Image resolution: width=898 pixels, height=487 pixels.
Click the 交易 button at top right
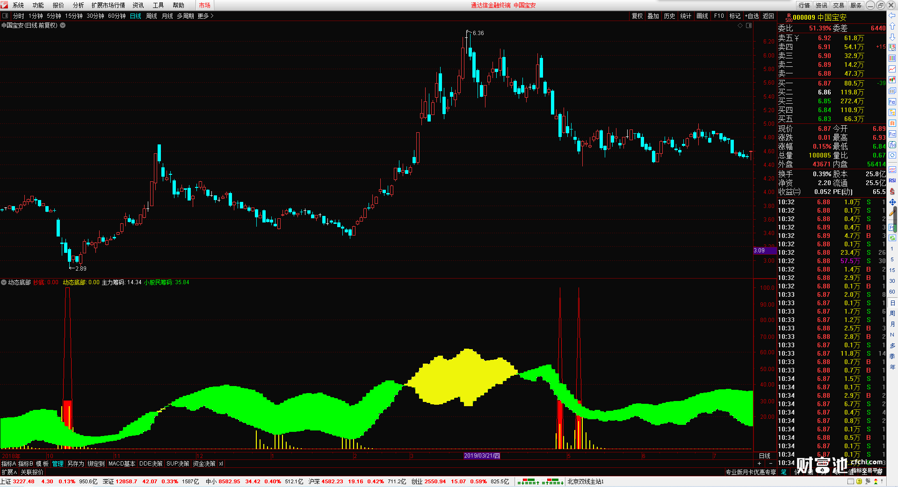839,5
